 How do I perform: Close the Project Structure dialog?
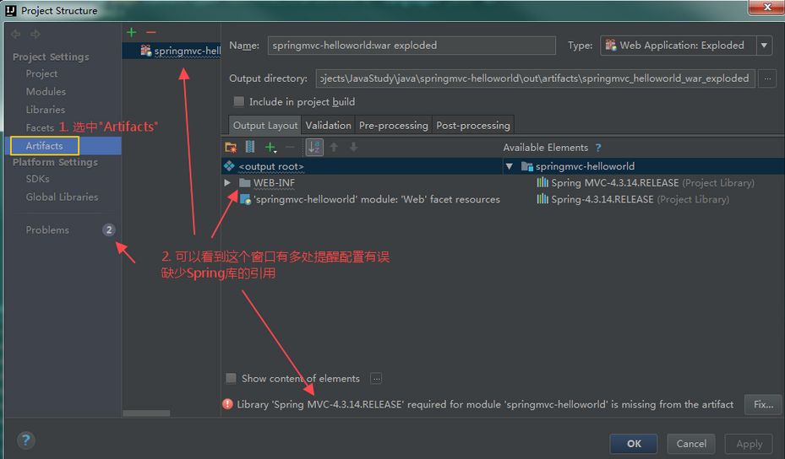click(x=766, y=7)
